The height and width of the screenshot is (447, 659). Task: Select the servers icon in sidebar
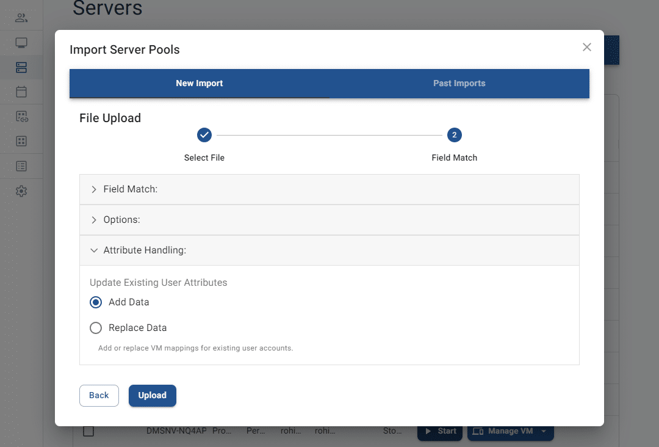(21, 67)
